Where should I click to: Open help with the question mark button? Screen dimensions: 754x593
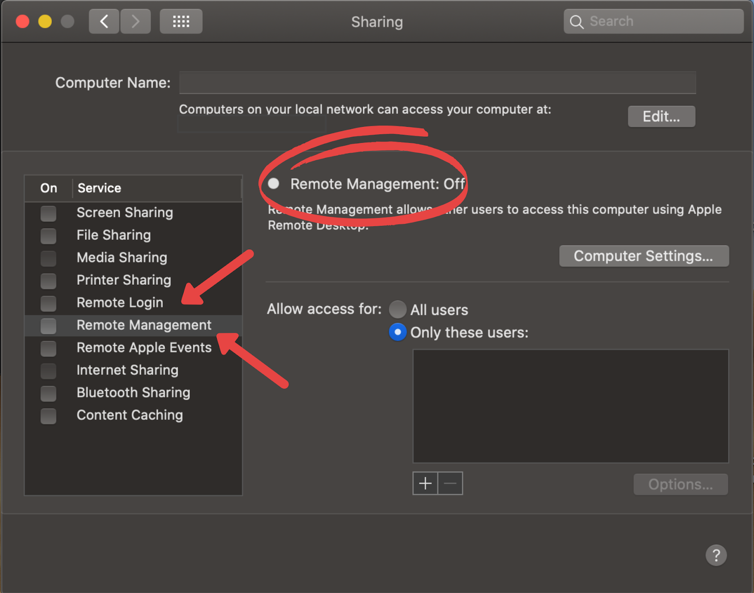(716, 555)
